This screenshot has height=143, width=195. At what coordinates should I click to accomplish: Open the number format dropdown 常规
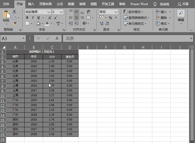[116, 12]
